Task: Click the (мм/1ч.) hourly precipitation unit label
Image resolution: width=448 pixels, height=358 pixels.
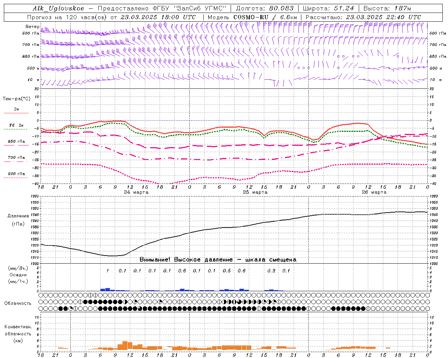Action: click(x=18, y=281)
